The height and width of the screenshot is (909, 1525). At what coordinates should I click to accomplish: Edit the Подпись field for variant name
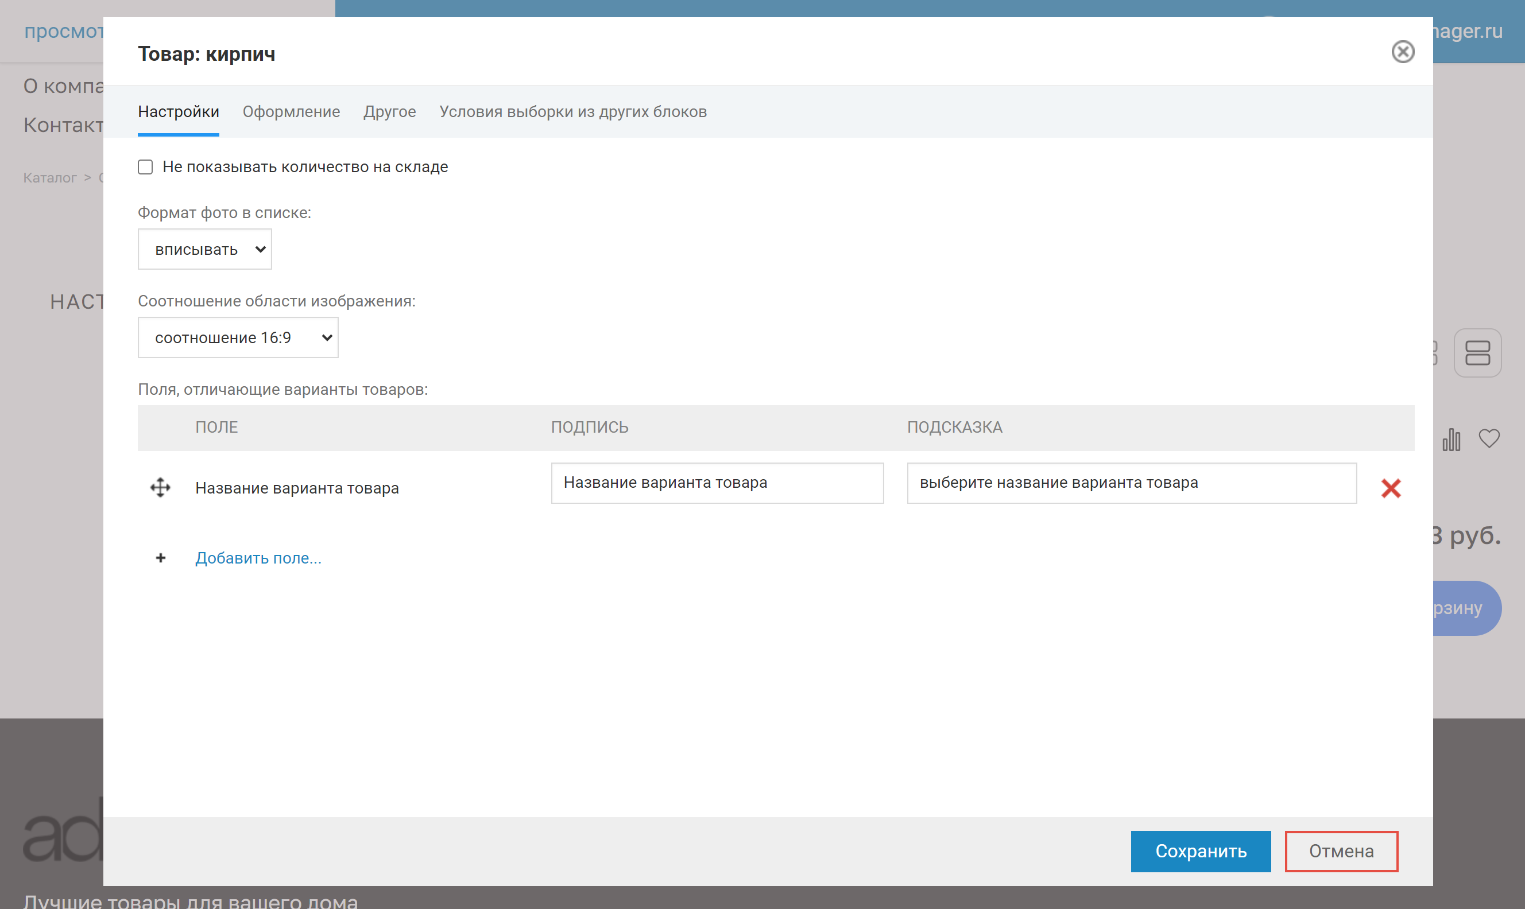tap(717, 483)
